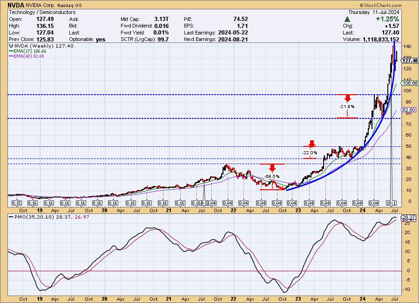Click the -68.5% decline label

point(272,176)
